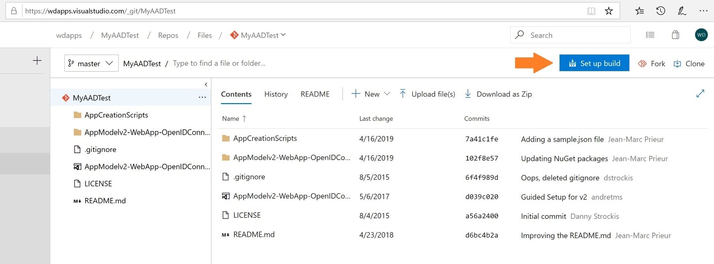Click Files in the breadcrumb
The height and width of the screenshot is (264, 714).
[204, 35]
